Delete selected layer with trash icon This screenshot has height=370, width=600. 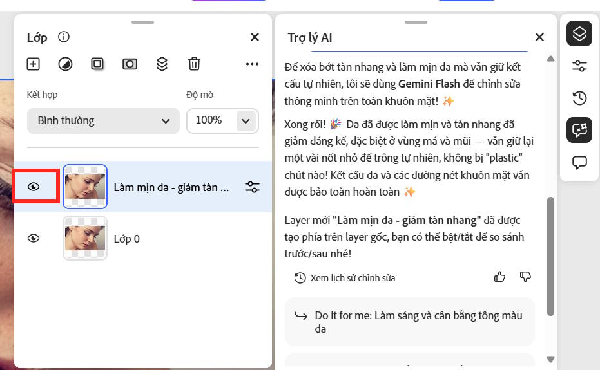195,64
